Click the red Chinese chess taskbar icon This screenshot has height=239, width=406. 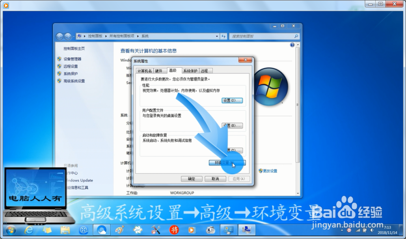174,230
